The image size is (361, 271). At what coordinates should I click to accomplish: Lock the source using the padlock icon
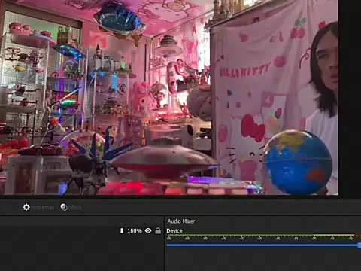point(158,230)
